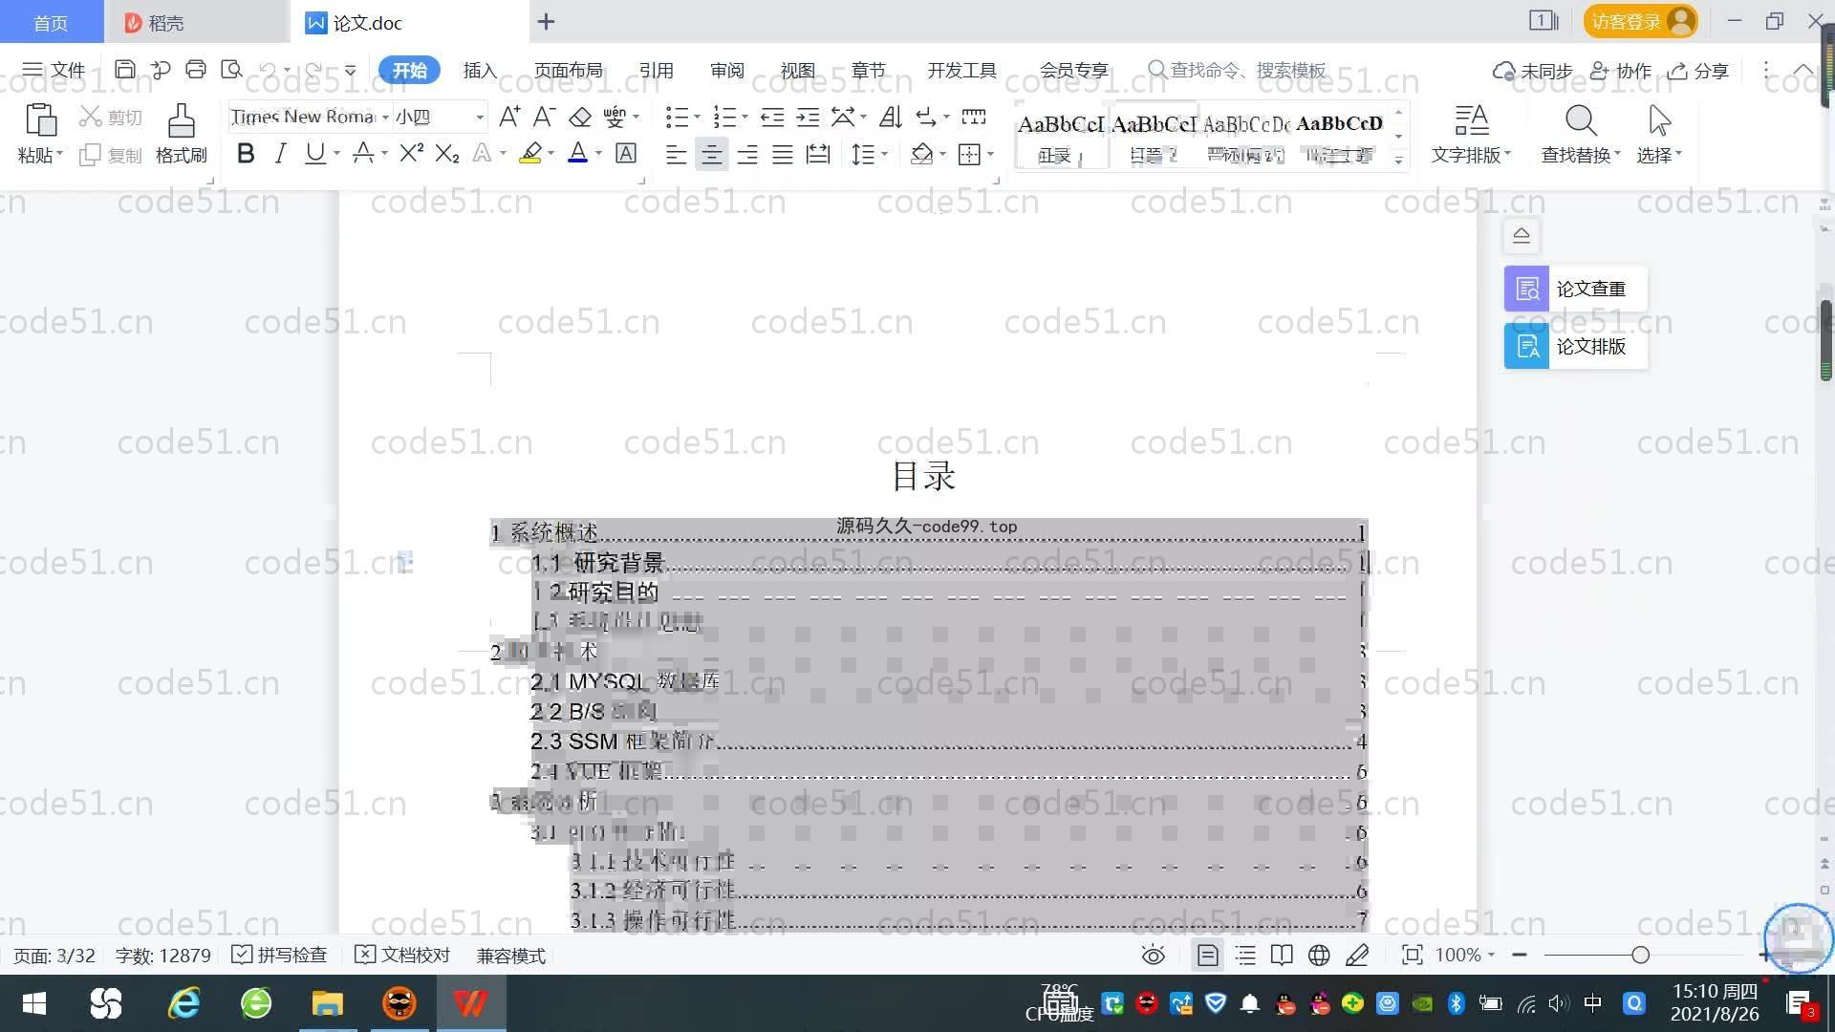Open the line spacing dropdown

pos(870,154)
